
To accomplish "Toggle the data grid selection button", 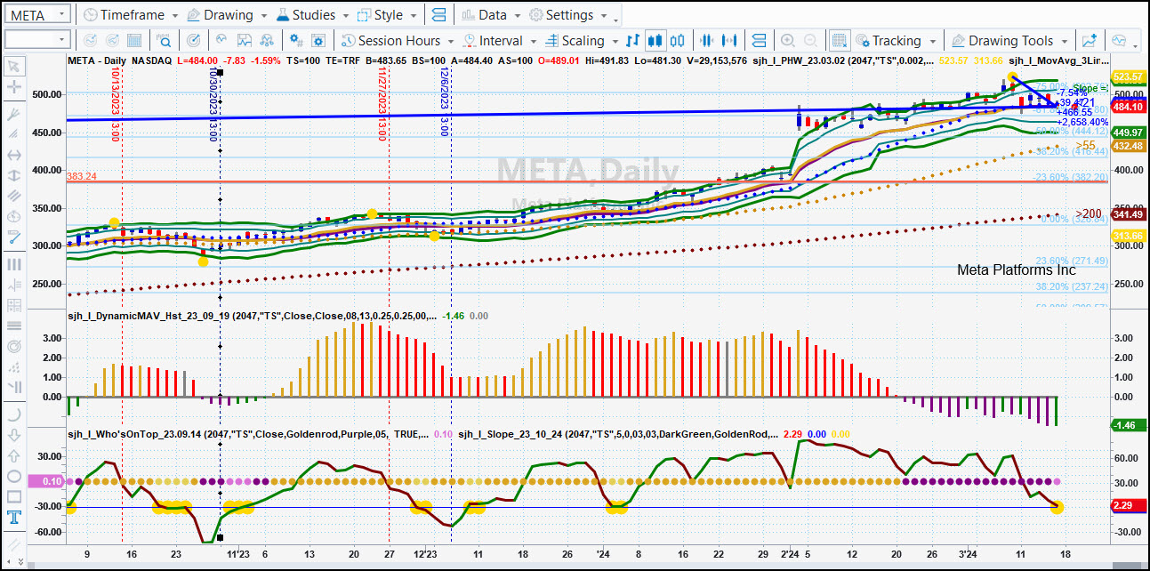I will click(x=839, y=40).
